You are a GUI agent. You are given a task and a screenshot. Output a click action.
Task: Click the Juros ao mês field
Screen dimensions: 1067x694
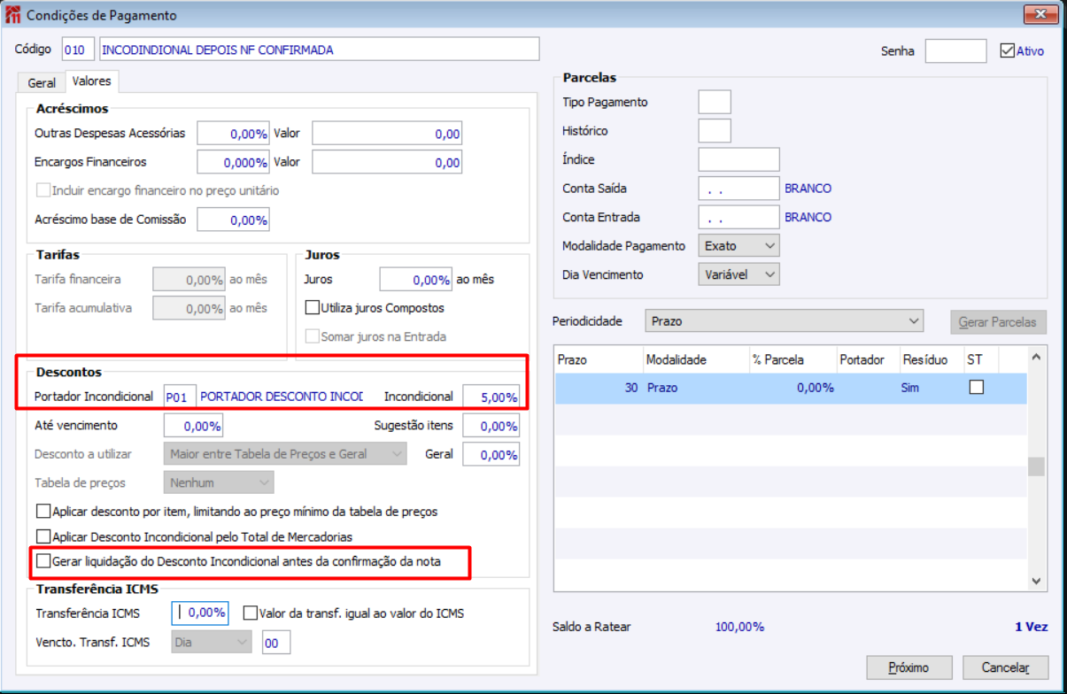tap(415, 279)
